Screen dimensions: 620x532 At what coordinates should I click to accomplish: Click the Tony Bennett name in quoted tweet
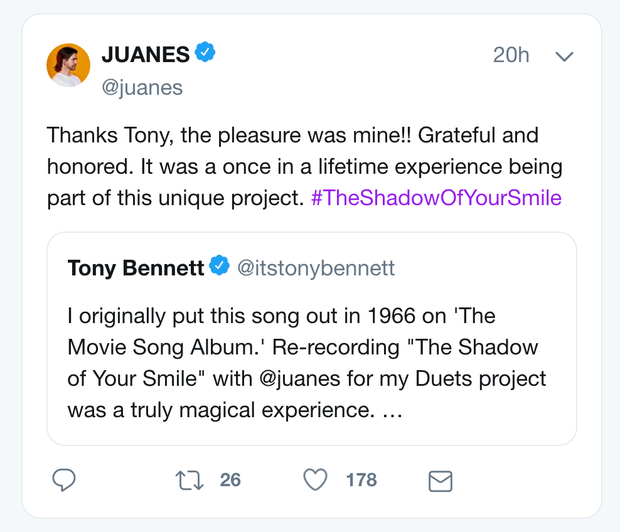pyautogui.click(x=136, y=269)
